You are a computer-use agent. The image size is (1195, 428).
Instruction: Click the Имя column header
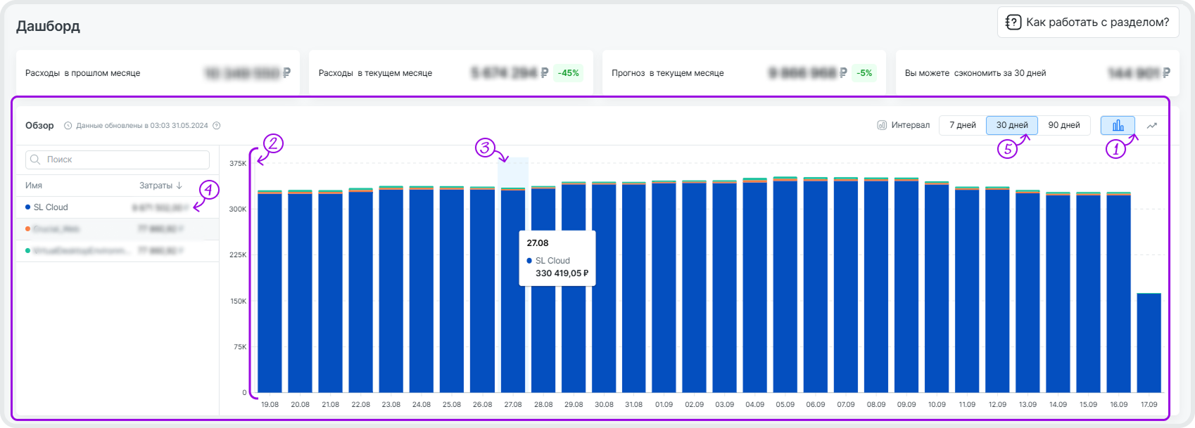34,186
